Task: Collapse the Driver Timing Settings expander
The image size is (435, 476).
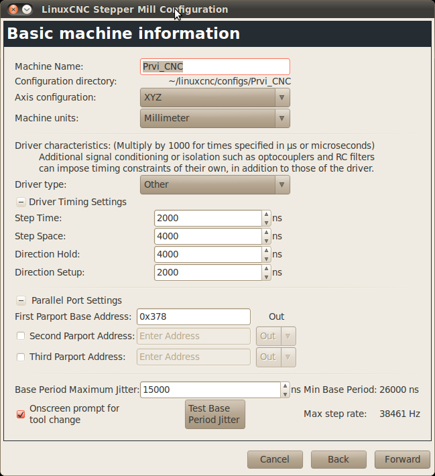Action: click(x=21, y=202)
